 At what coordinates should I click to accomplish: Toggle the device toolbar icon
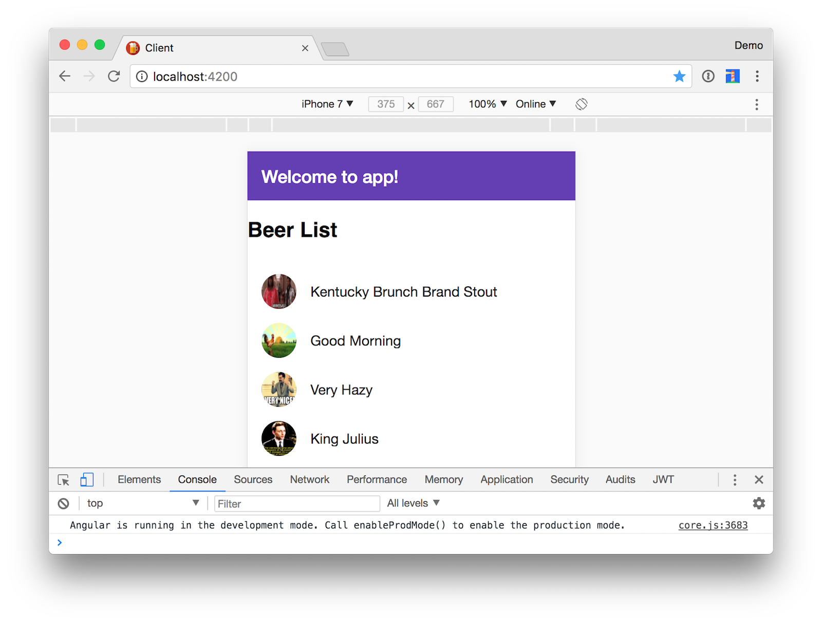[x=87, y=480]
